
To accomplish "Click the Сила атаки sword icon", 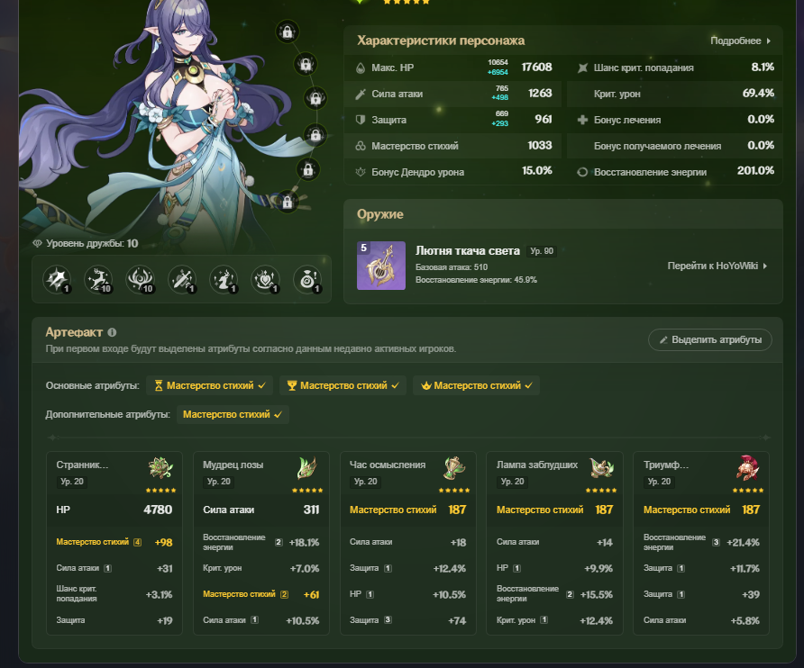I will click(x=361, y=94).
